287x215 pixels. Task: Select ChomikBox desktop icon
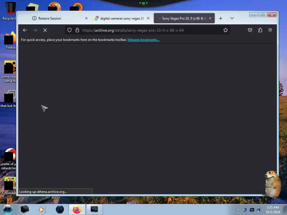point(9,186)
